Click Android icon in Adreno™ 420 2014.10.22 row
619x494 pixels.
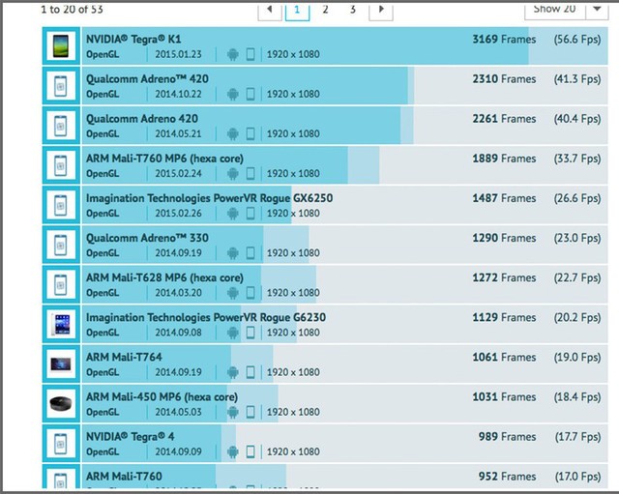click(233, 95)
